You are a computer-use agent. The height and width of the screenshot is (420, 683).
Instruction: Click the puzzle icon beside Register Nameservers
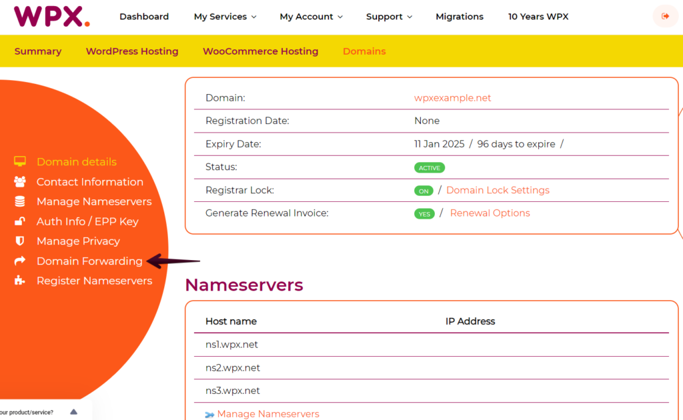(x=19, y=281)
